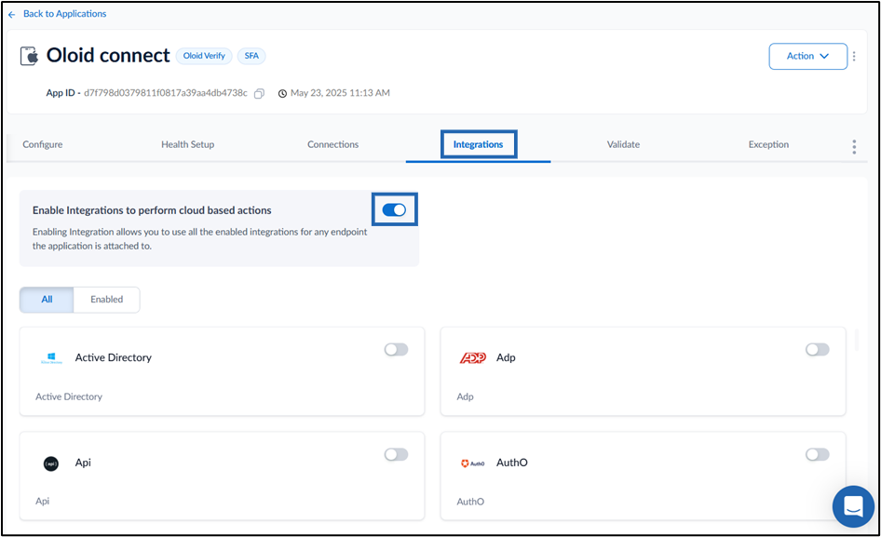Enable the Adp integration toggle
The width and height of the screenshot is (881, 537).
coord(817,349)
